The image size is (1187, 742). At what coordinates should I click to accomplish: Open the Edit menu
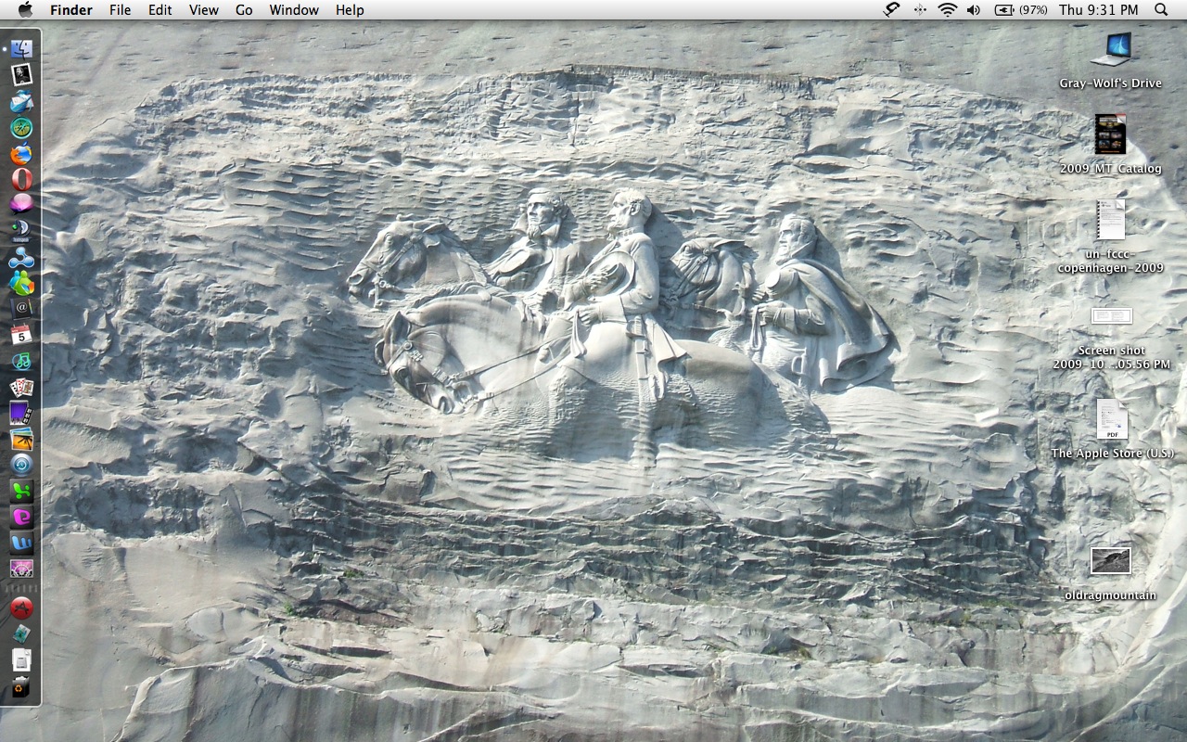[x=160, y=9]
